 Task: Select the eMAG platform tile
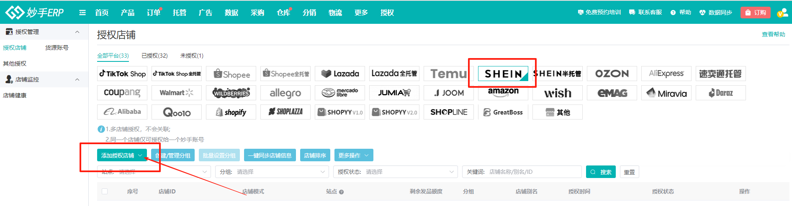tap(612, 93)
